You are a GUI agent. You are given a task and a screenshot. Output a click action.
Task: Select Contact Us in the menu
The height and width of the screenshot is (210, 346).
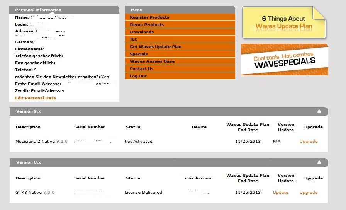point(180,68)
